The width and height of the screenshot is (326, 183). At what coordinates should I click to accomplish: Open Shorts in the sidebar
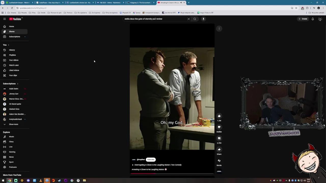coord(14,32)
